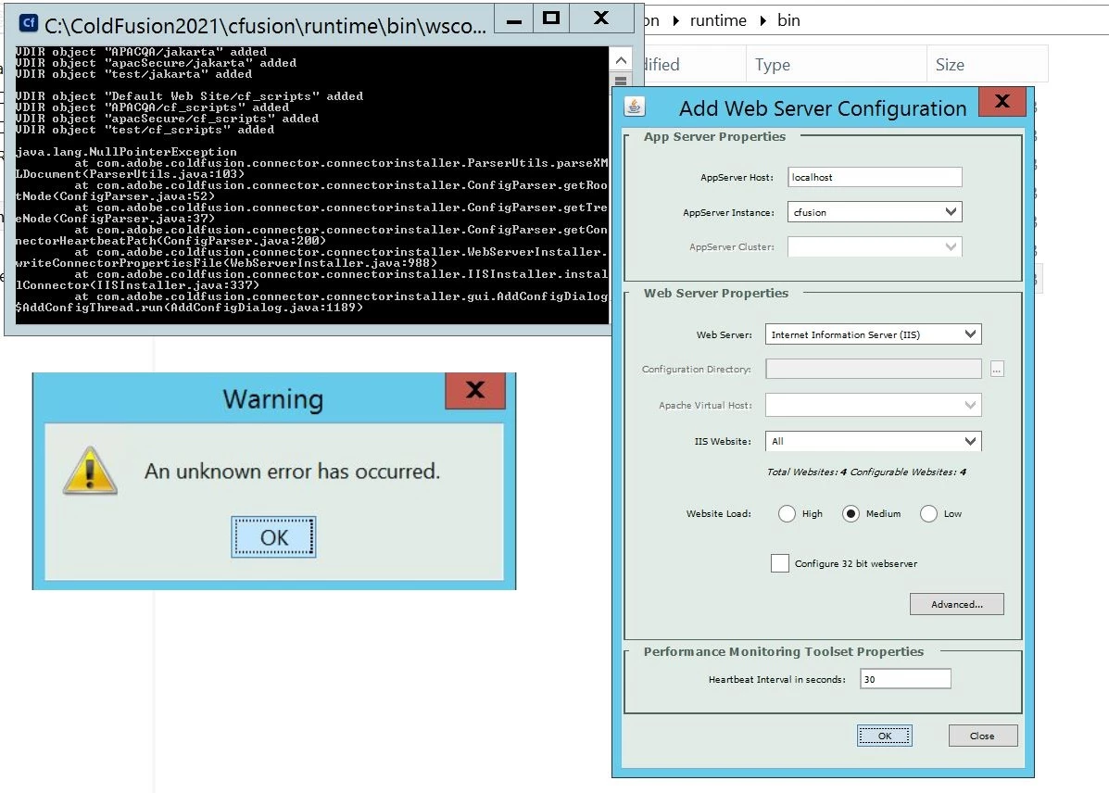Screen dimensions: 1109x793
Task: Close the wsconfig console window
Action: [601, 19]
